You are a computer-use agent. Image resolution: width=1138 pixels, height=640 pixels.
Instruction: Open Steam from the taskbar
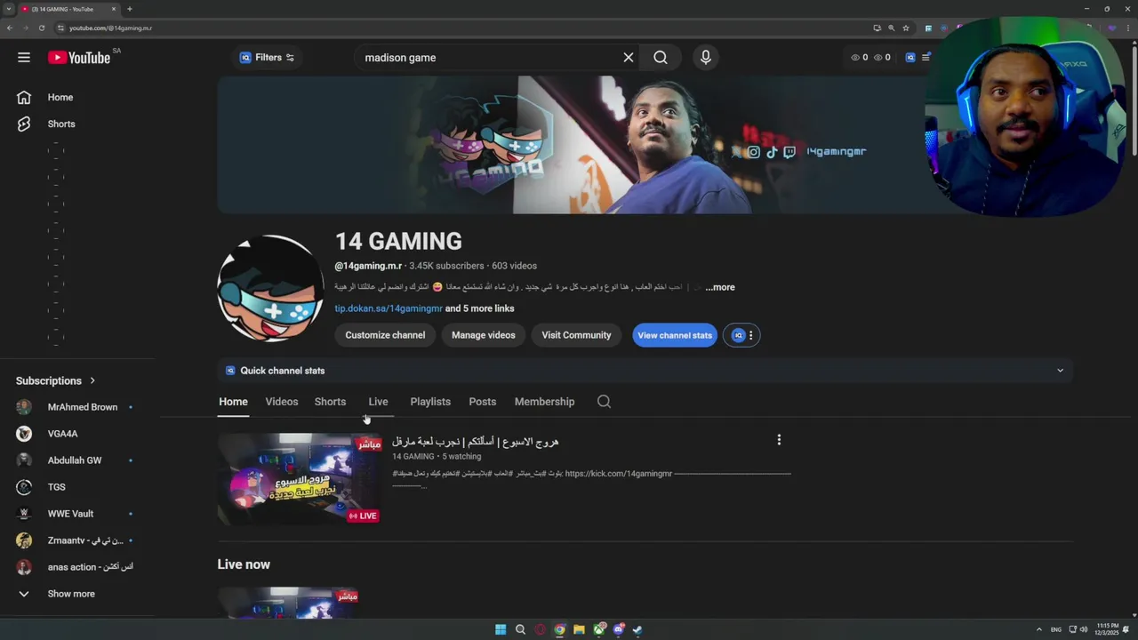pos(637,629)
